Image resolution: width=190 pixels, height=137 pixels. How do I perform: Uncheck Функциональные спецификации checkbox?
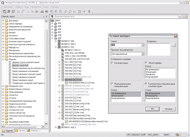pyautogui.click(x=112, y=84)
